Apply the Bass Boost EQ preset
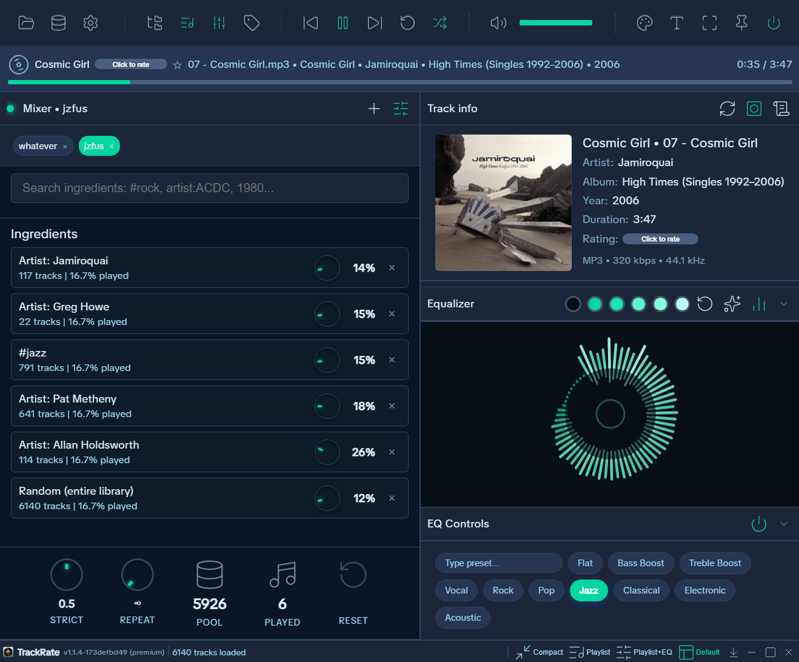 click(x=641, y=563)
